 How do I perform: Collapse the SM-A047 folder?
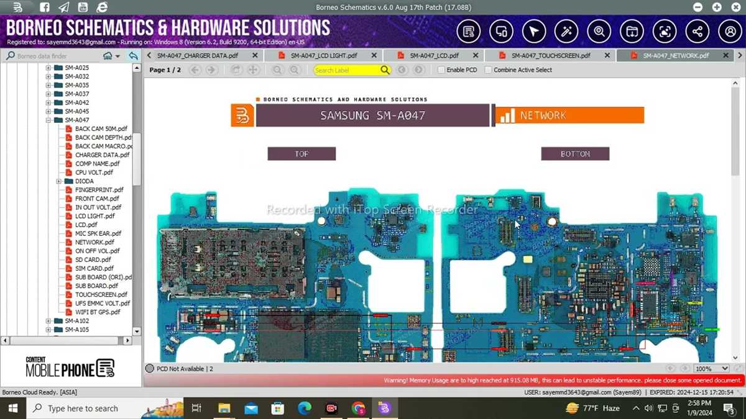tap(48, 120)
